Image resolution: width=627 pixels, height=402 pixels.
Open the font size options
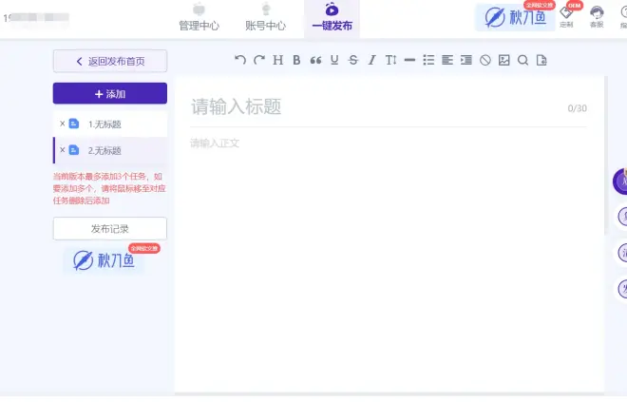pyautogui.click(x=390, y=60)
